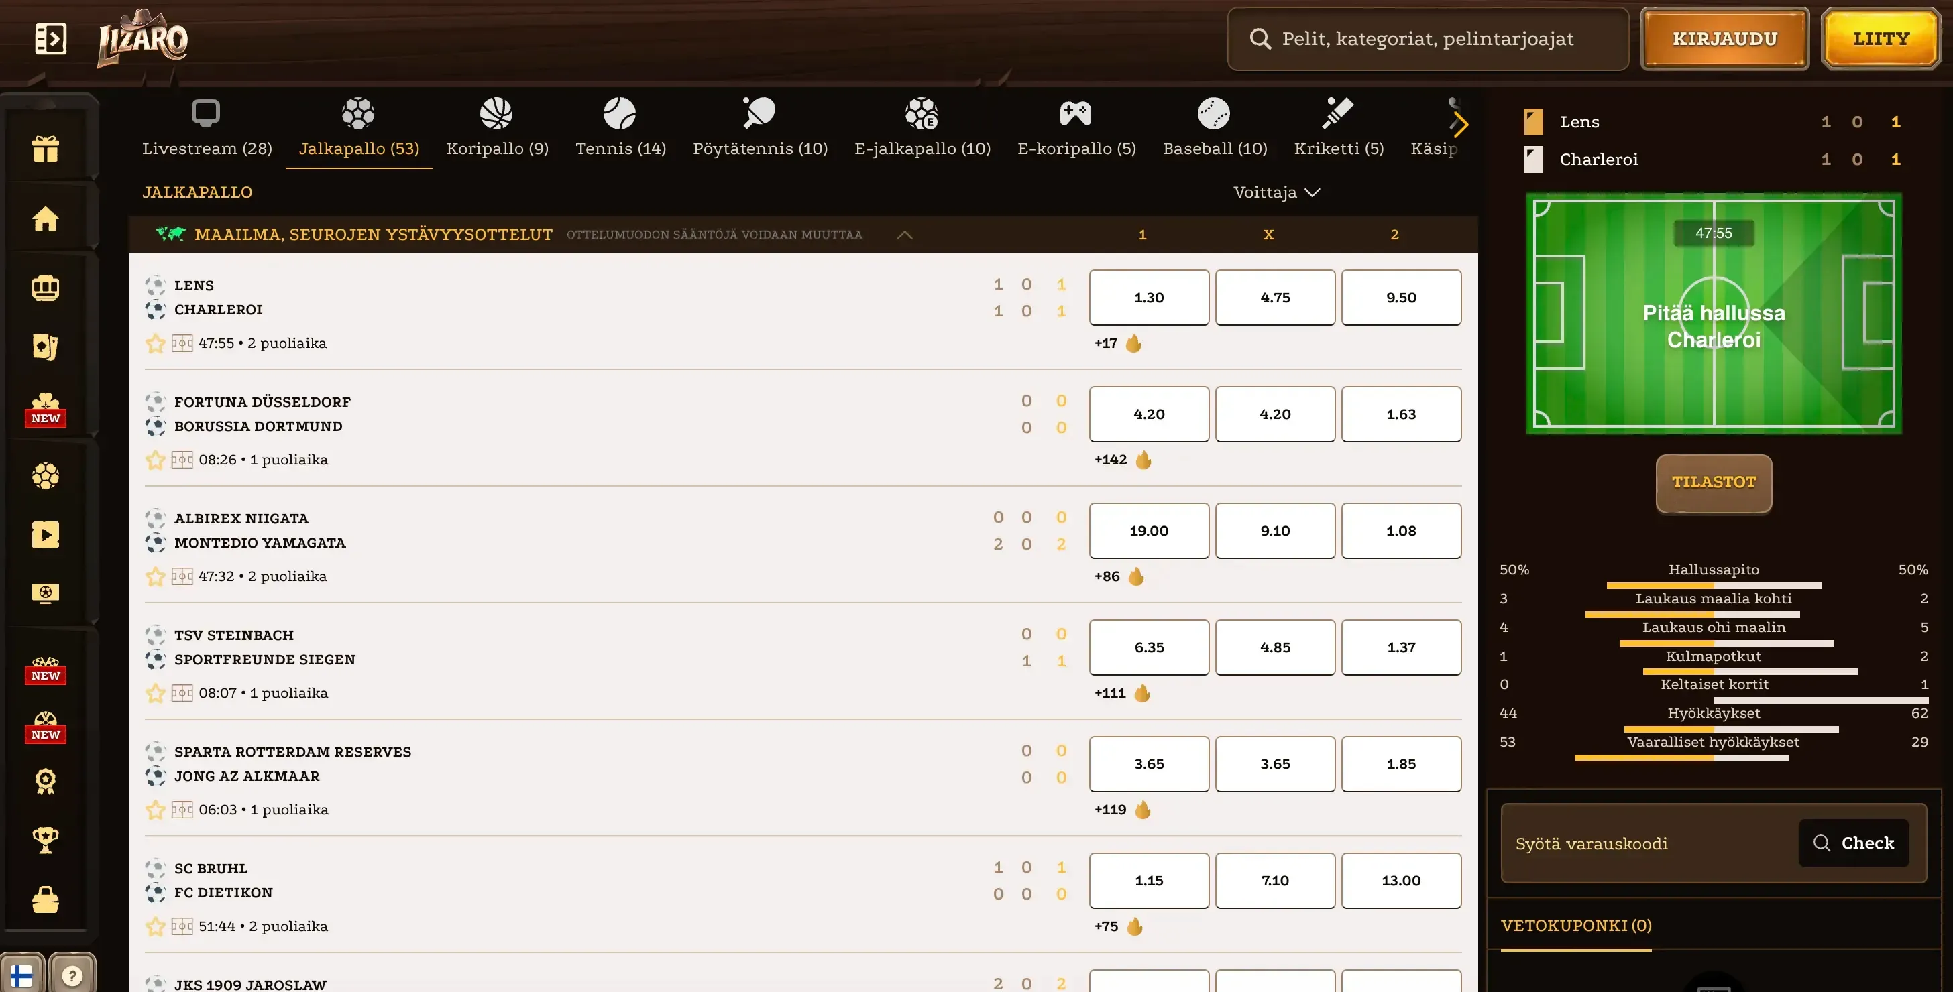Favorite the Lens vs Charleroi match star
Image resolution: width=1953 pixels, height=992 pixels.
pos(156,343)
